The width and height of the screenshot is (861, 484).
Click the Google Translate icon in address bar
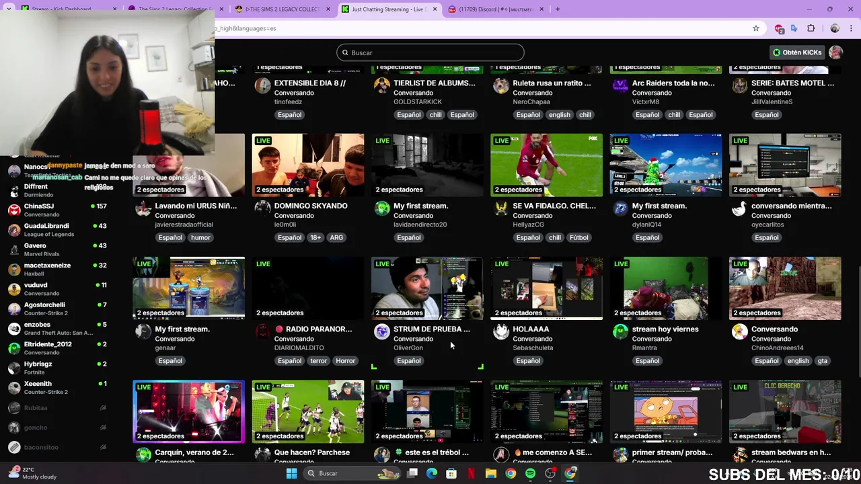[x=794, y=28]
